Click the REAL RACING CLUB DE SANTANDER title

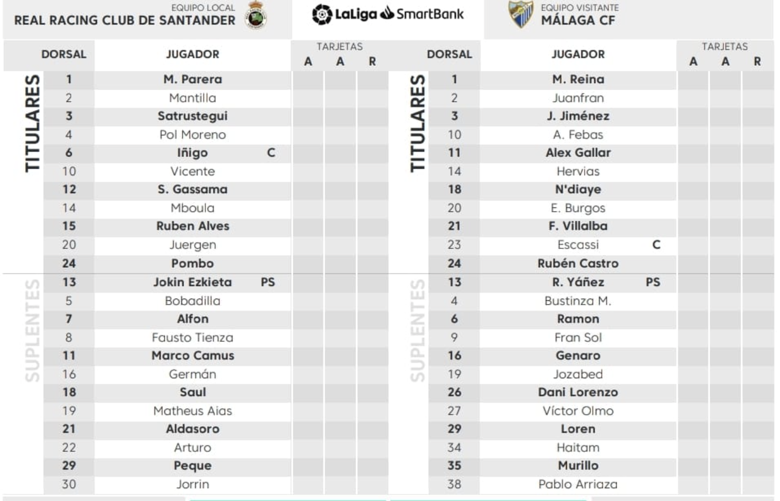(x=124, y=20)
